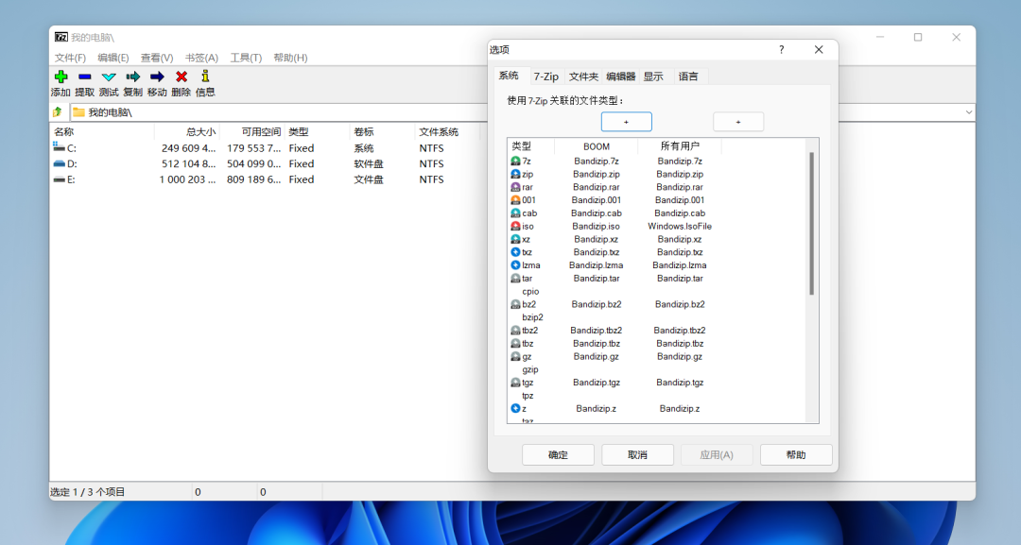The height and width of the screenshot is (545, 1021).
Task: Select drive C: in the list
Action: click(x=65, y=148)
